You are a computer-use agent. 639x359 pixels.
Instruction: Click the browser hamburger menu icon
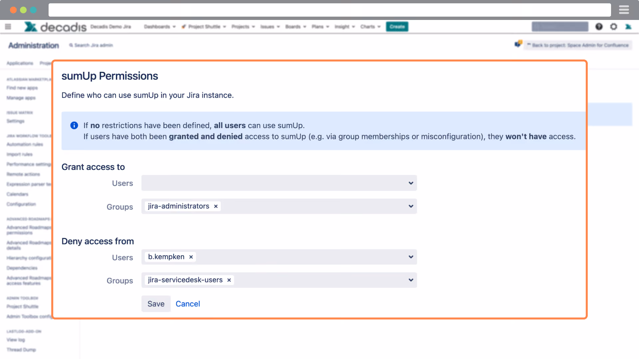click(x=624, y=10)
